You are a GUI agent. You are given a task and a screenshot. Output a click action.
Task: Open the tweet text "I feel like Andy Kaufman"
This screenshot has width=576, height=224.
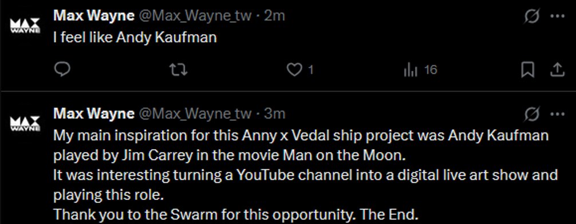[x=135, y=37]
